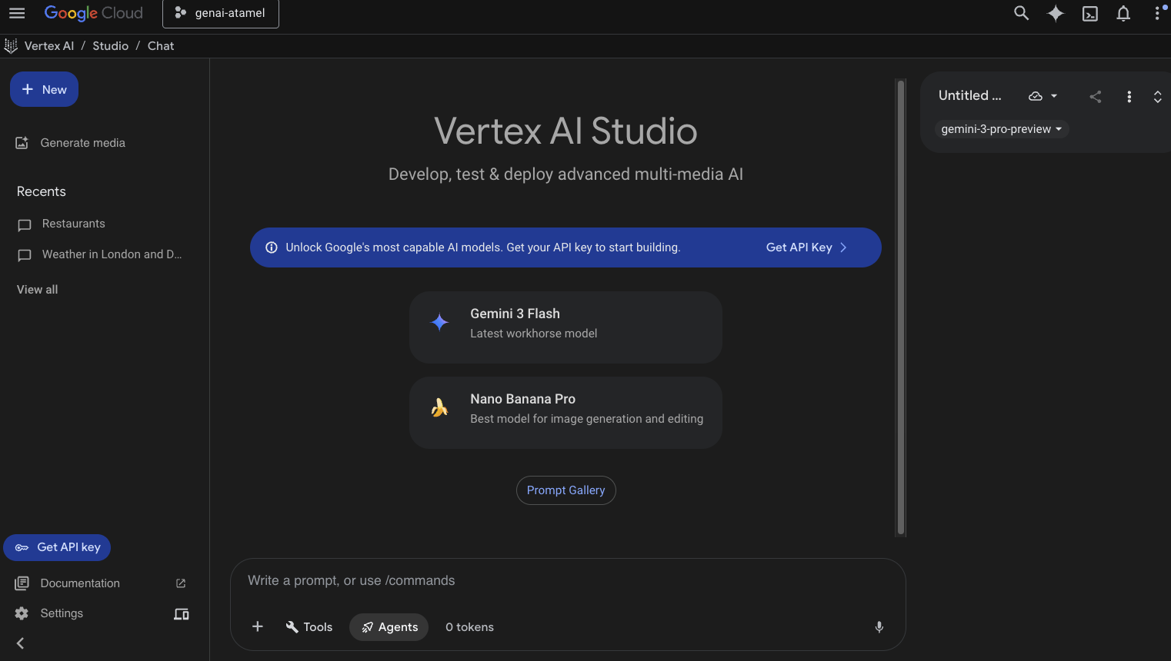Open the genai-atamel project selector
This screenshot has width=1171, height=661.
tap(221, 14)
